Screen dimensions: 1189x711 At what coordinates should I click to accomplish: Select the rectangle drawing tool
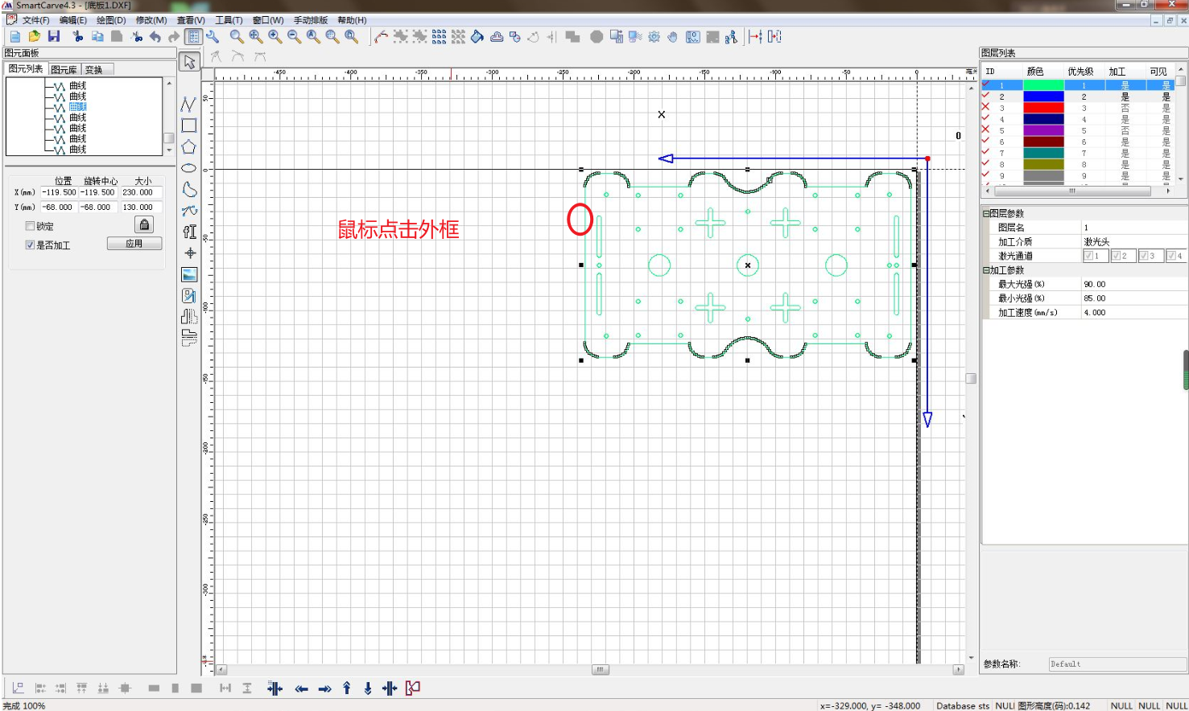pos(189,125)
